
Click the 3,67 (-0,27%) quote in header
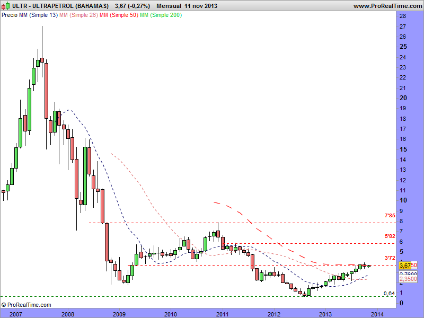point(132,6)
